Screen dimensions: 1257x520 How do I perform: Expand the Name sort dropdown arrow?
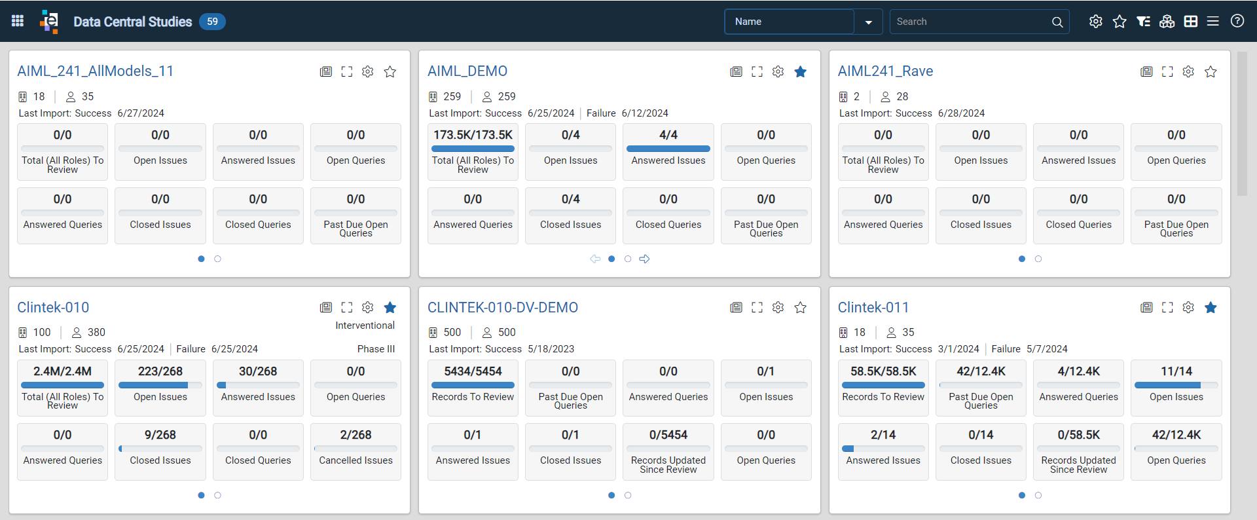[869, 22]
